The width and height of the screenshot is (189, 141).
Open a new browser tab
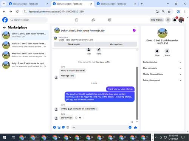click(142, 4)
